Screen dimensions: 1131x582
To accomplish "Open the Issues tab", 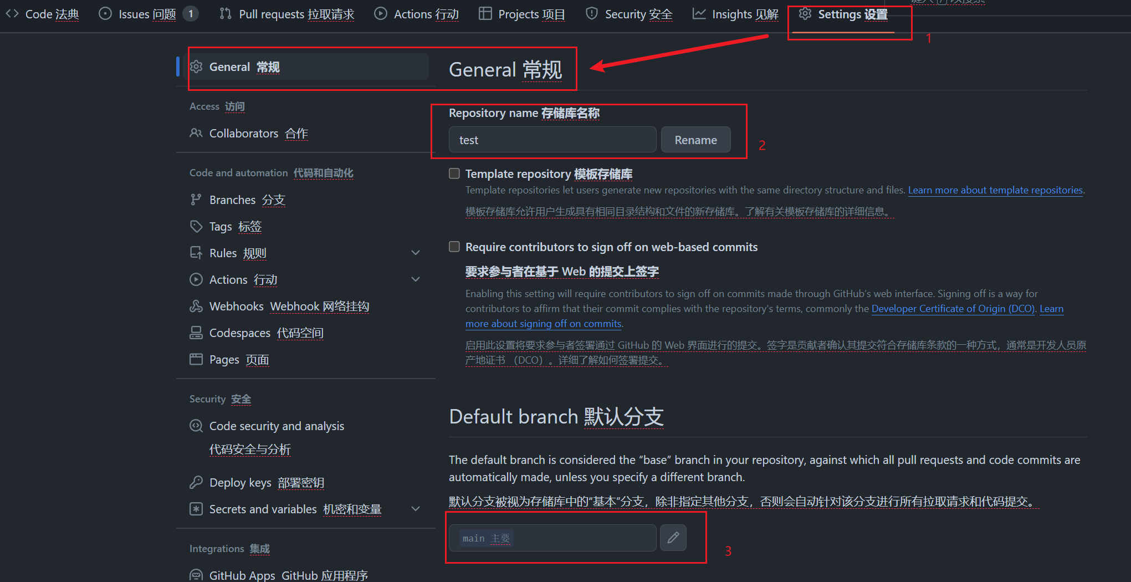I will click(x=148, y=14).
